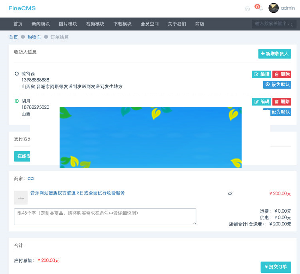The image size is (300, 274).
Task: Click the 新增收货人 button
Action: tap(274, 54)
